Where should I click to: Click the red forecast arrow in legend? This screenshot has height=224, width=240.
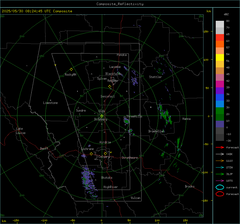pos(220,147)
